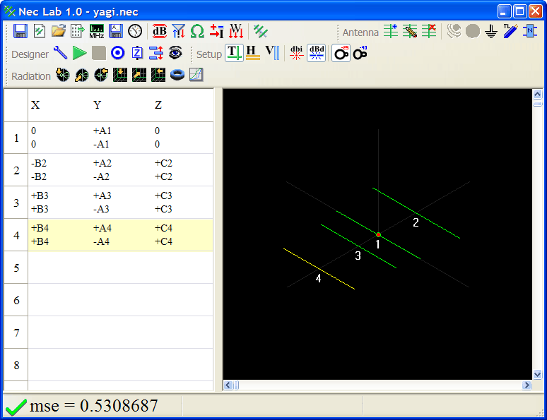Click second radiation pattern icon, diagonal arrow
The width and height of the screenshot is (547, 420).
(x=82, y=75)
